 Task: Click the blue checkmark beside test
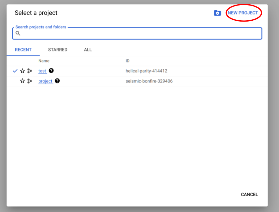pos(15,71)
